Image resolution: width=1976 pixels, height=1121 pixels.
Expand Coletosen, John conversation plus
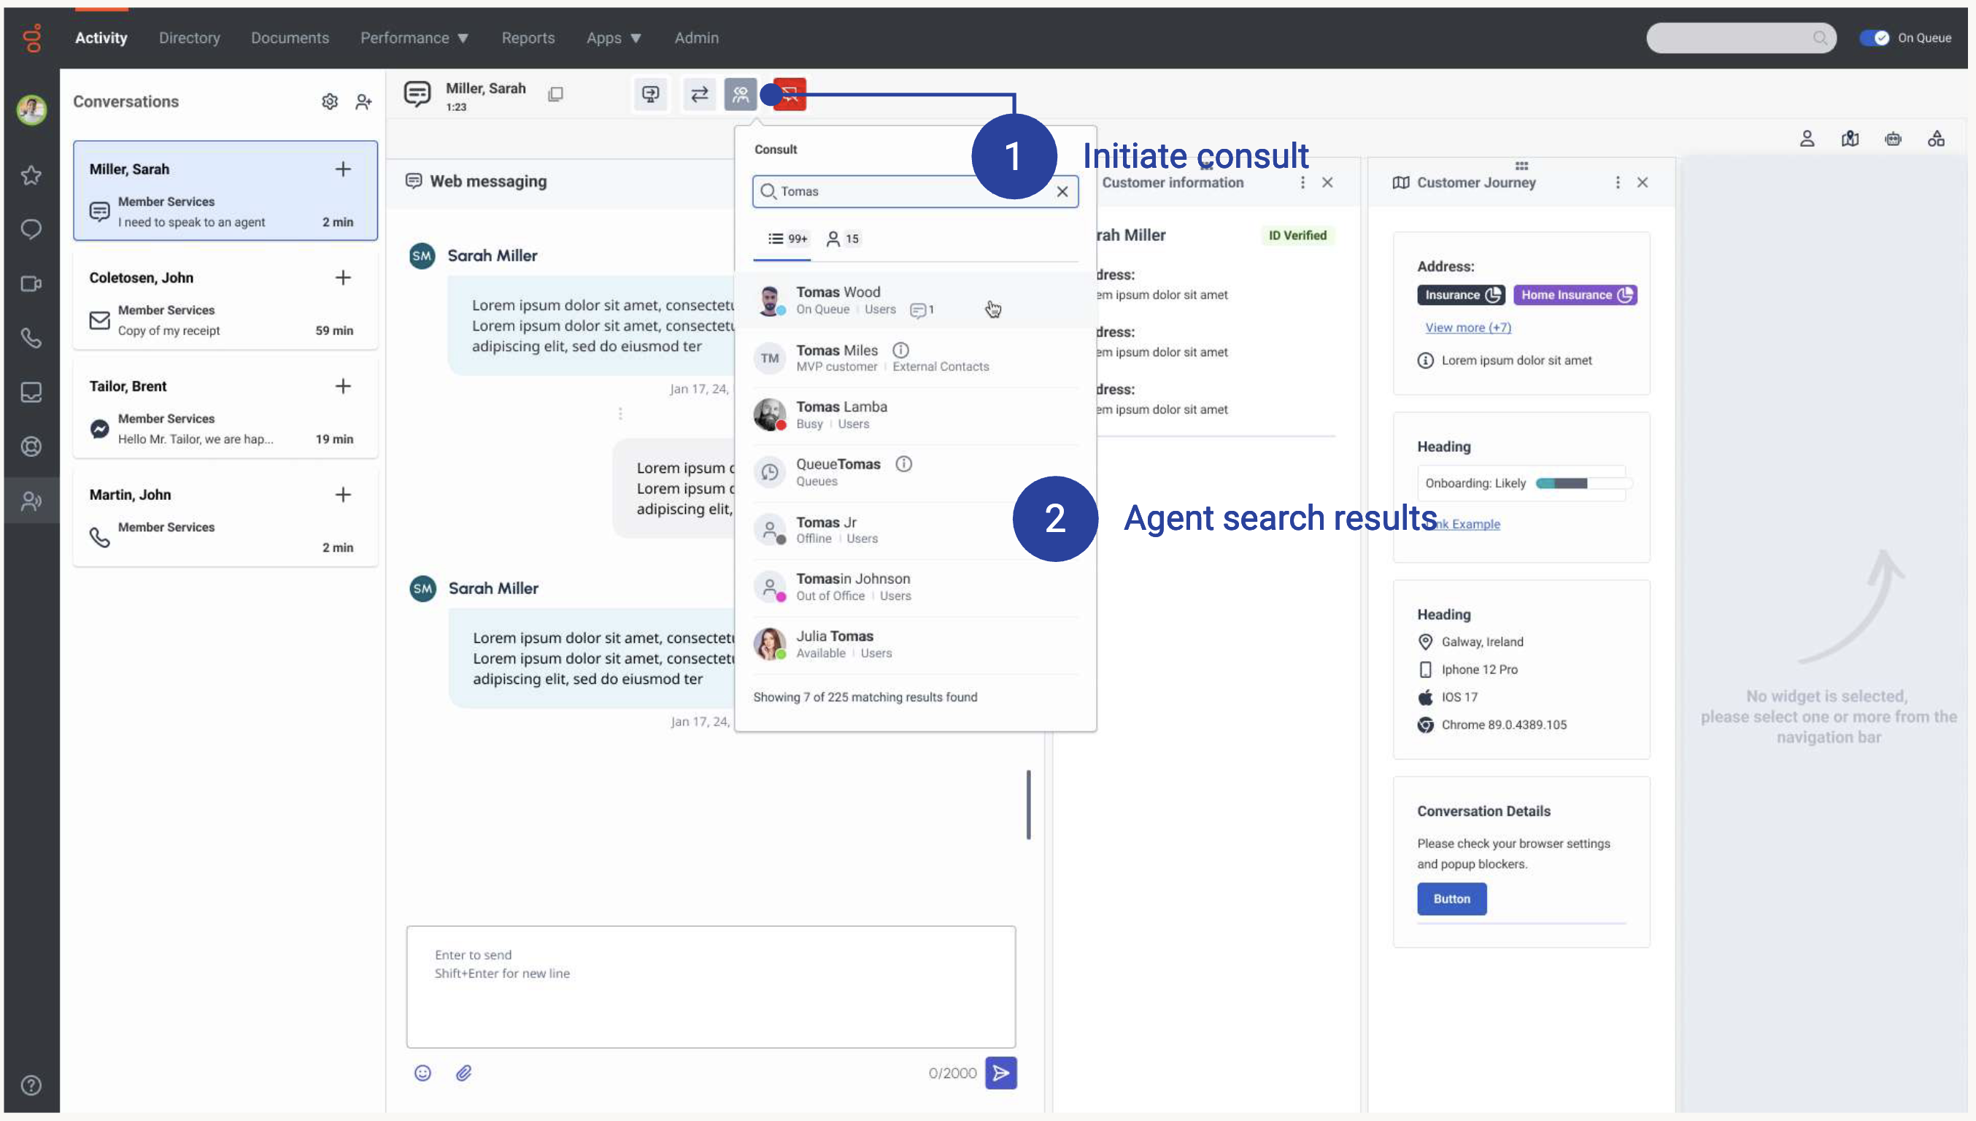[x=343, y=277]
